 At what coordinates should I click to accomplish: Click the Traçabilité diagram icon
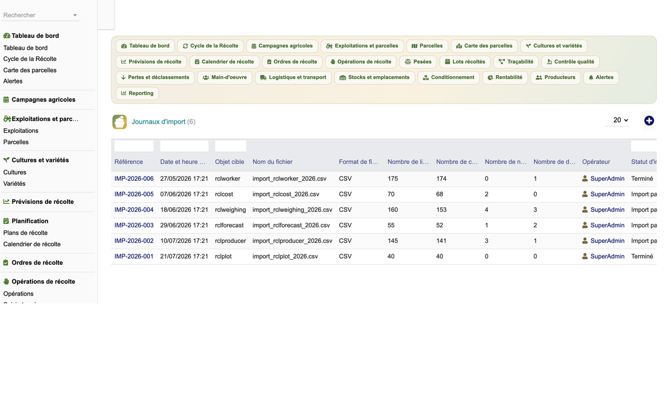pyautogui.click(x=502, y=62)
